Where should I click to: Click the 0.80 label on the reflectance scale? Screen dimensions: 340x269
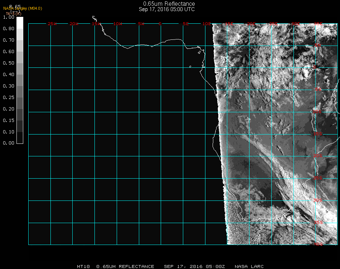point(8,29)
